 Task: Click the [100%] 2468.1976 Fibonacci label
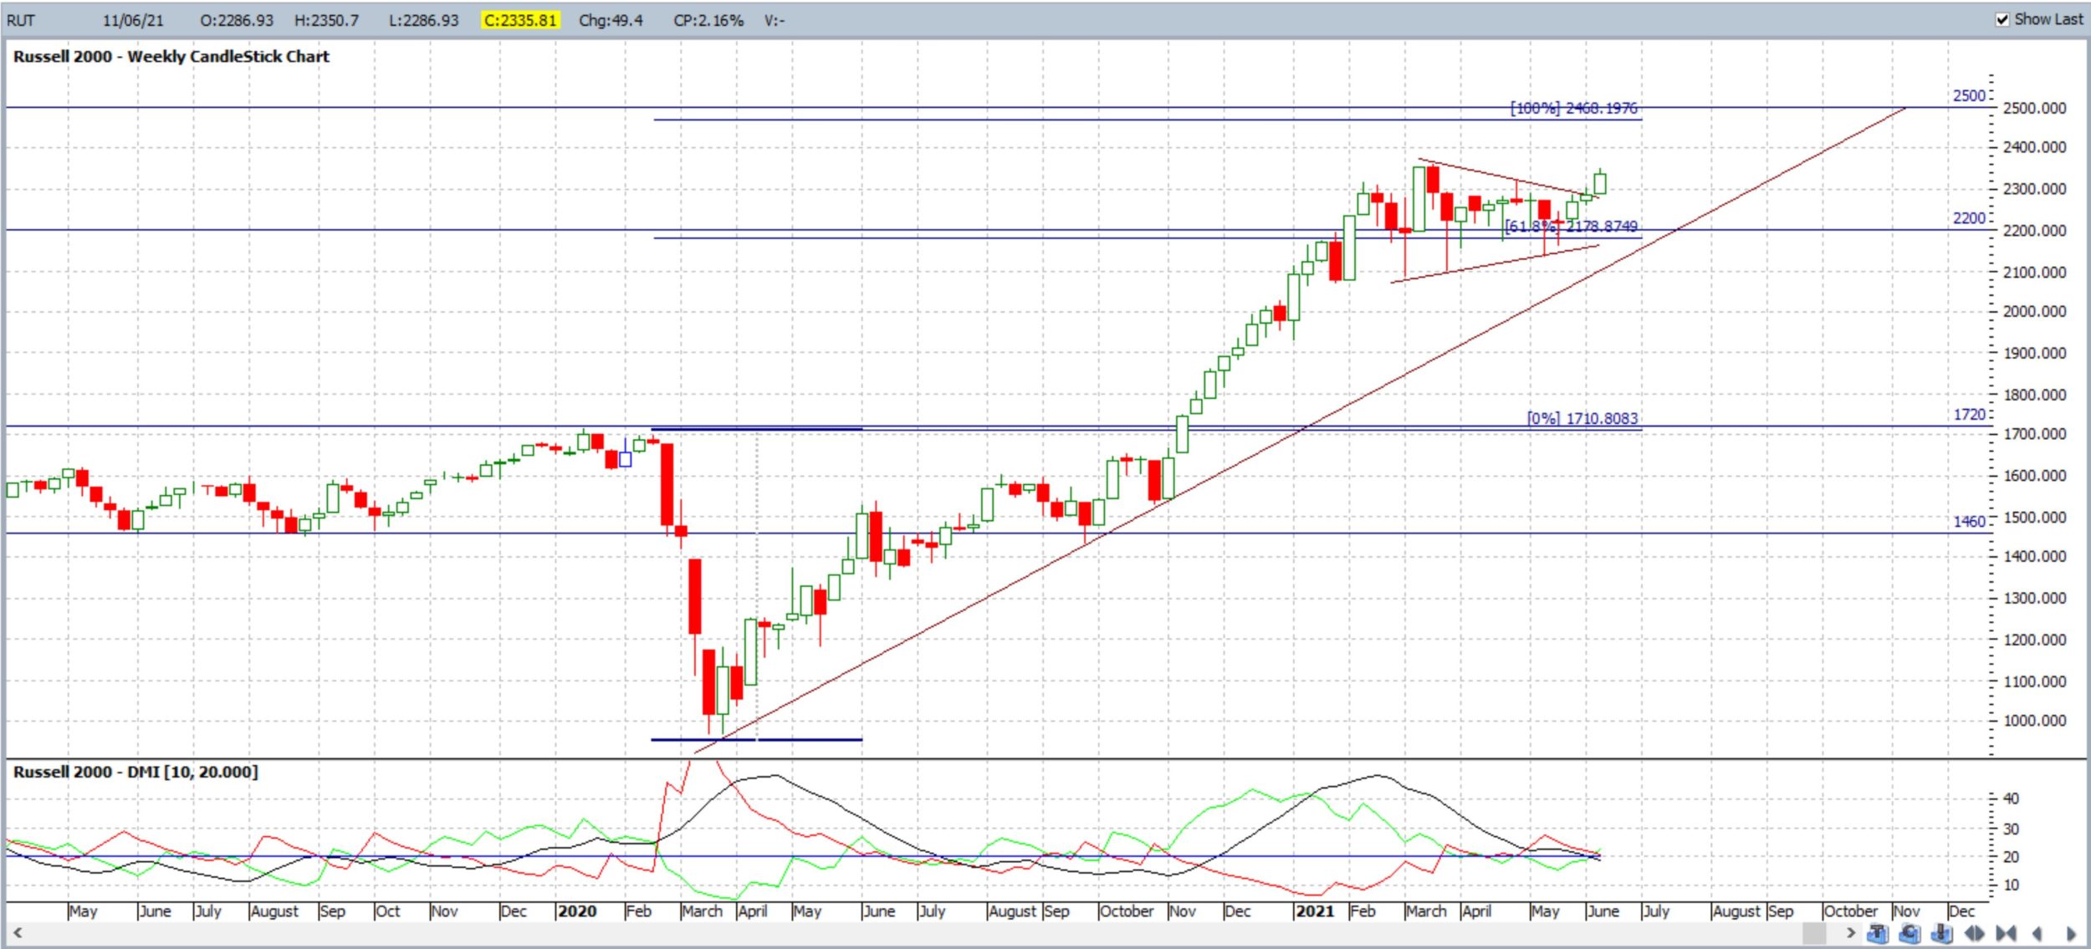[1573, 108]
